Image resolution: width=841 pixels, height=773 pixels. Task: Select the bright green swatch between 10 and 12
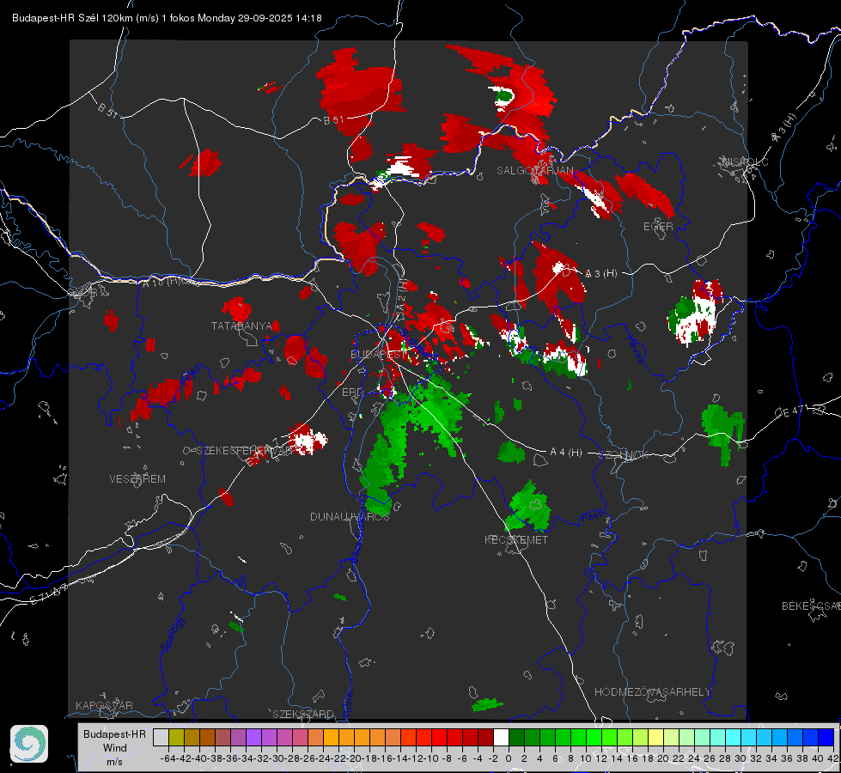pyautogui.click(x=594, y=737)
